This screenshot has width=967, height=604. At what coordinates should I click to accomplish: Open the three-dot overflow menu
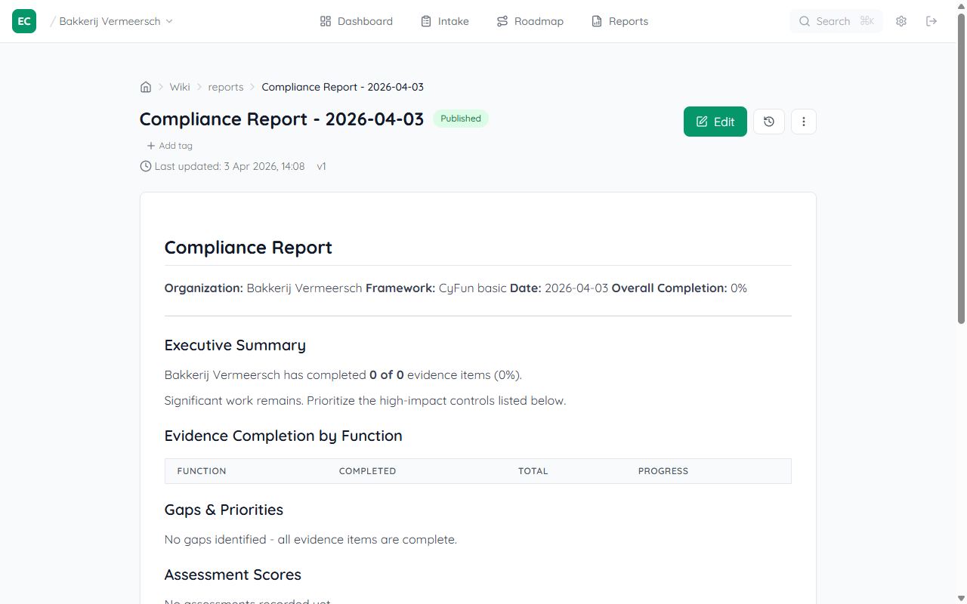[x=803, y=121]
